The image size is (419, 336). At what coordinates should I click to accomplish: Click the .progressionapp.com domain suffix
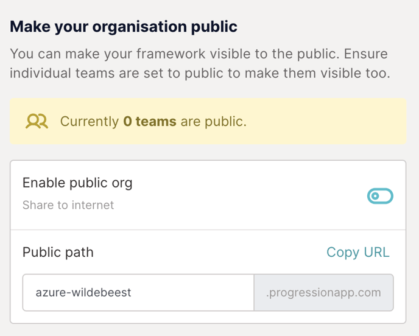pos(323,293)
